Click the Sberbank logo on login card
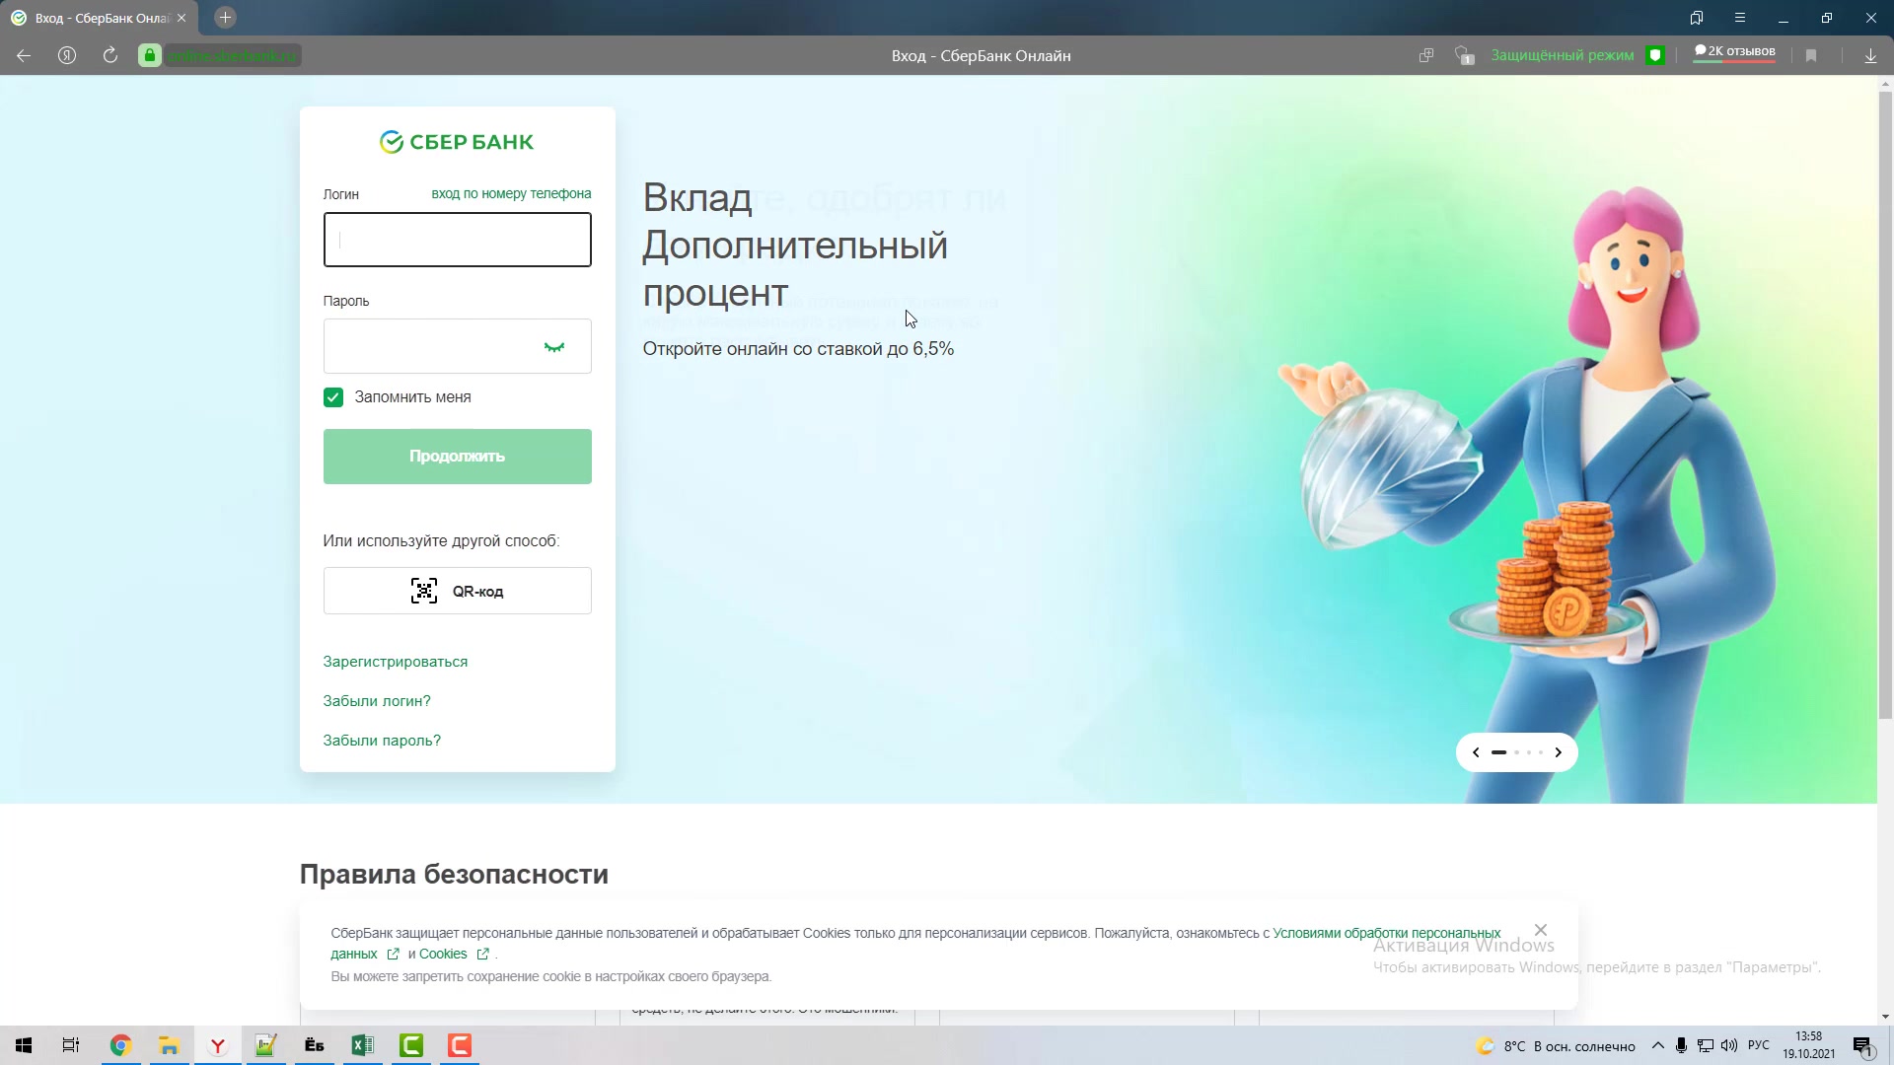The image size is (1894, 1065). click(x=457, y=142)
